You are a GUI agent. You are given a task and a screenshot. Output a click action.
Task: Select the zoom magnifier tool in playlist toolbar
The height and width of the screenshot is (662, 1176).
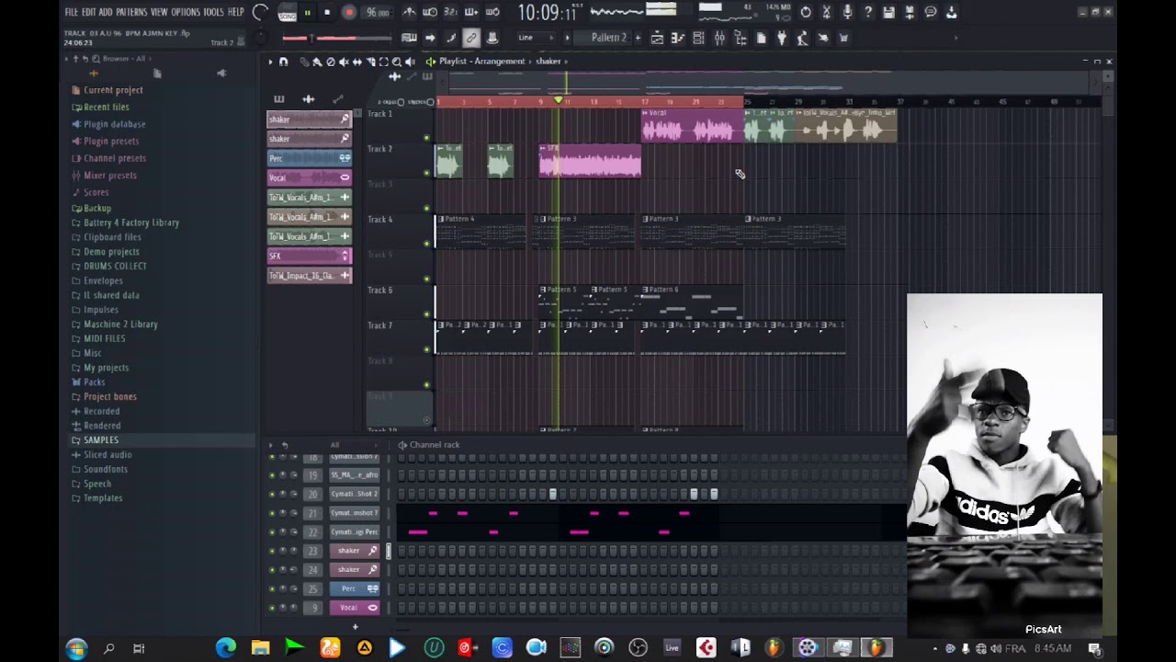click(397, 62)
